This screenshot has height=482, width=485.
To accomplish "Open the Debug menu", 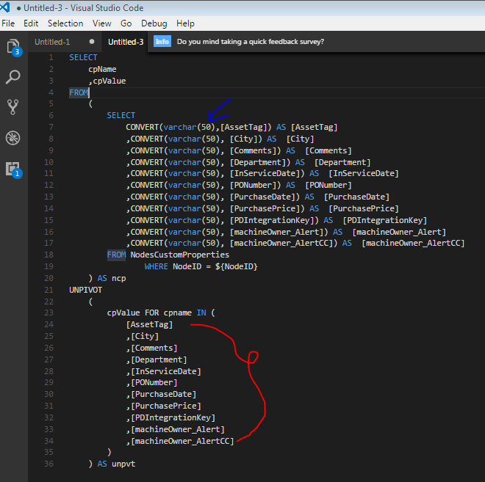I will click(x=154, y=23).
